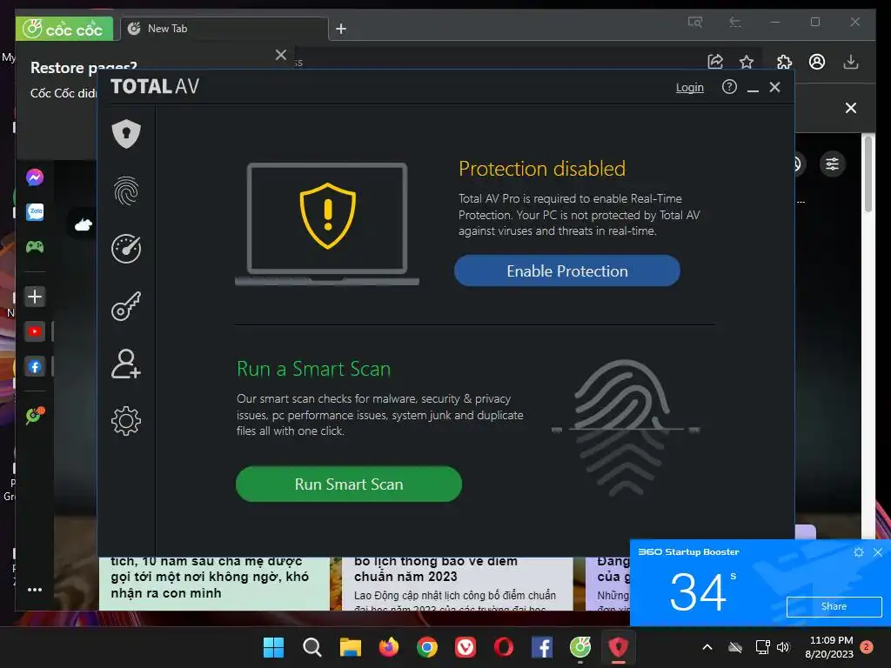Open a new browser tab with plus button
This screenshot has height=668, width=891.
pos(341,29)
